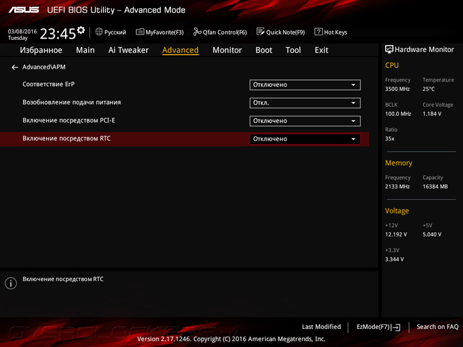Screen dimensions: 463x347
Task: Open Quick Note(F9)
Action: [280, 32]
